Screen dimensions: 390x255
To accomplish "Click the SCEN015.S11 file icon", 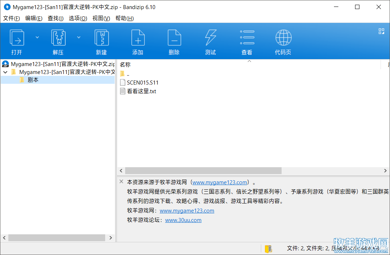I will pyautogui.click(x=122, y=82).
